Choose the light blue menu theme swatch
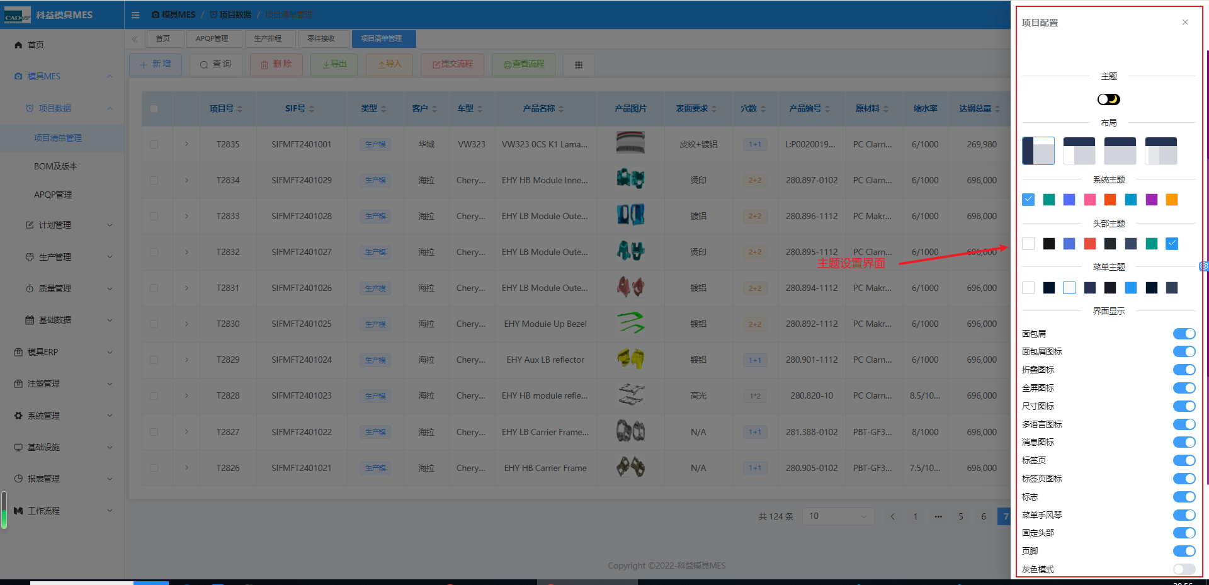The image size is (1209, 585). click(x=1131, y=288)
